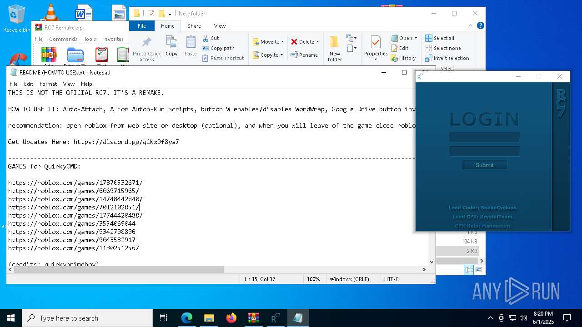The height and width of the screenshot is (327, 582).
Task: Click Pin to Quick access in Explorer
Action: click(147, 49)
